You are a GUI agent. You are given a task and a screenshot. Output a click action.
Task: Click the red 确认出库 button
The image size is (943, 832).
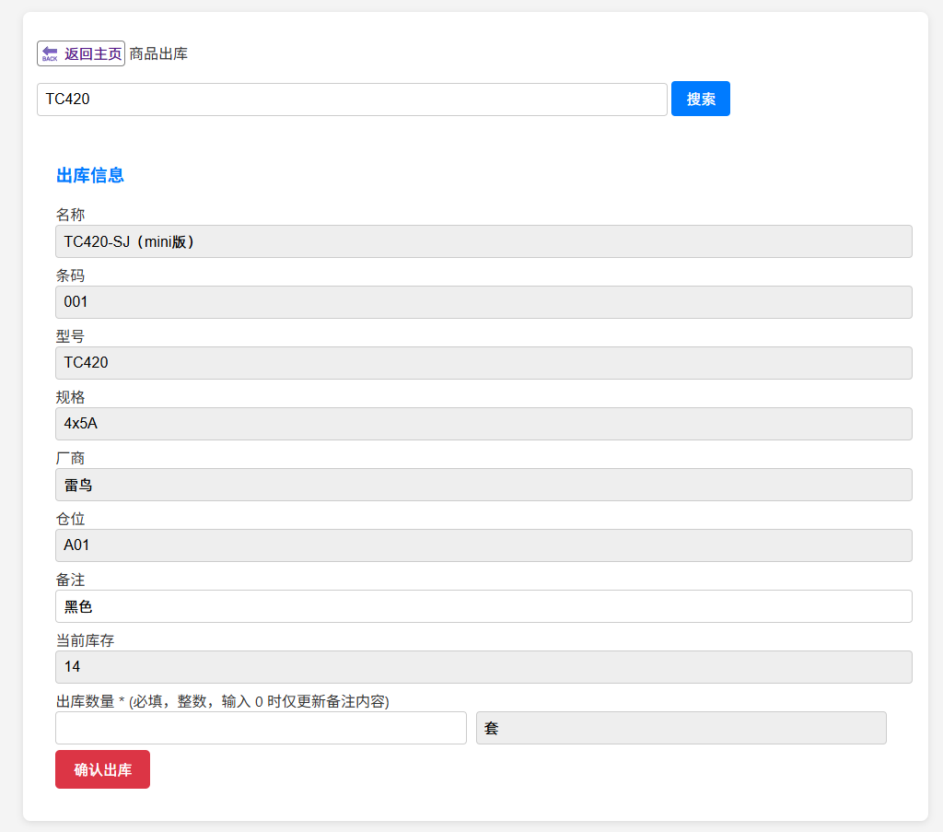click(102, 769)
